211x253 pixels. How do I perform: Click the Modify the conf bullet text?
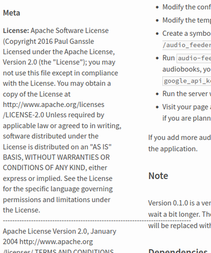pyautogui.click(x=187, y=7)
